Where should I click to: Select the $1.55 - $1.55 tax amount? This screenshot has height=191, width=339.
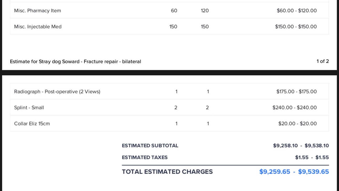(312, 157)
